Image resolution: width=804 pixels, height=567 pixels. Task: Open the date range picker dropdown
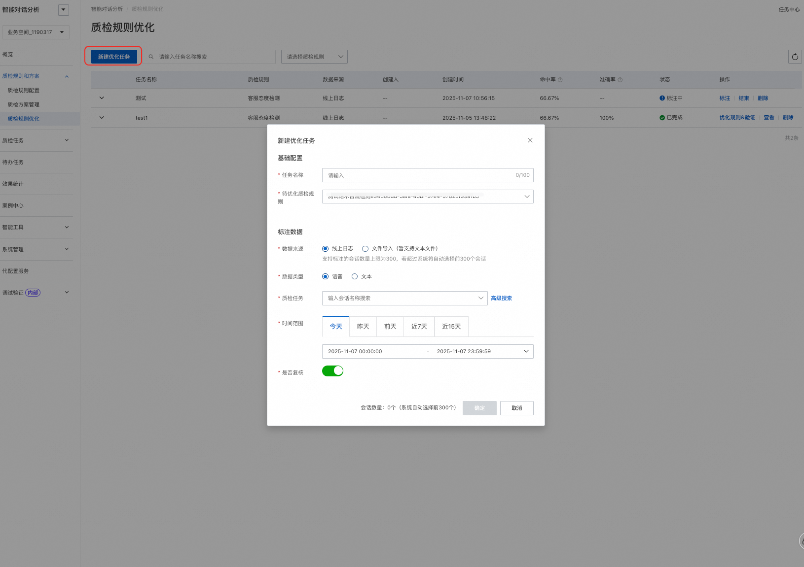tap(526, 351)
